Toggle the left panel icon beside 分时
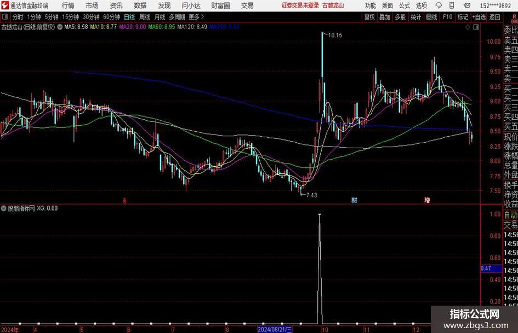518x333 pixels. point(4,17)
